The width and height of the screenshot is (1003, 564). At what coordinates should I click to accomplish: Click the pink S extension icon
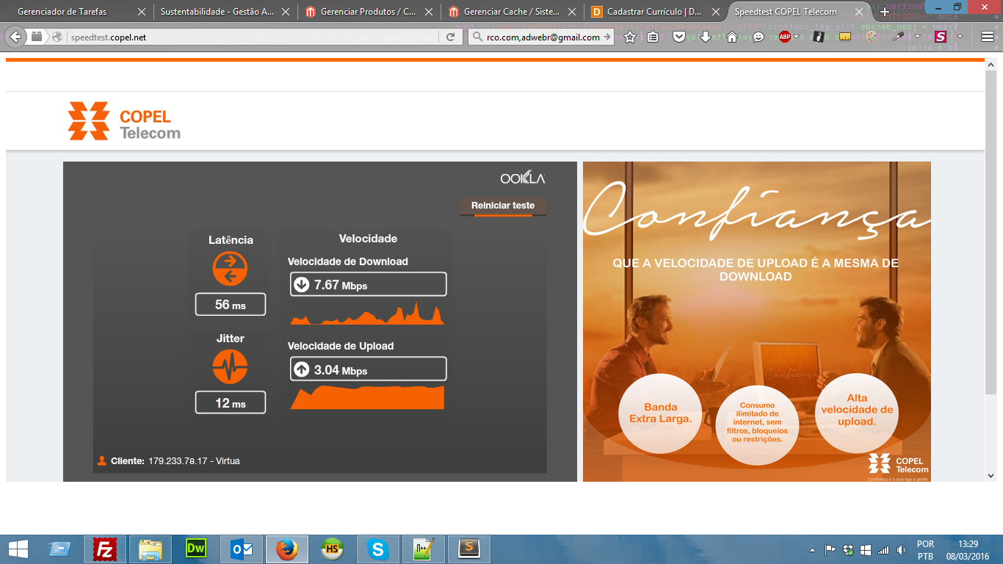click(x=941, y=37)
